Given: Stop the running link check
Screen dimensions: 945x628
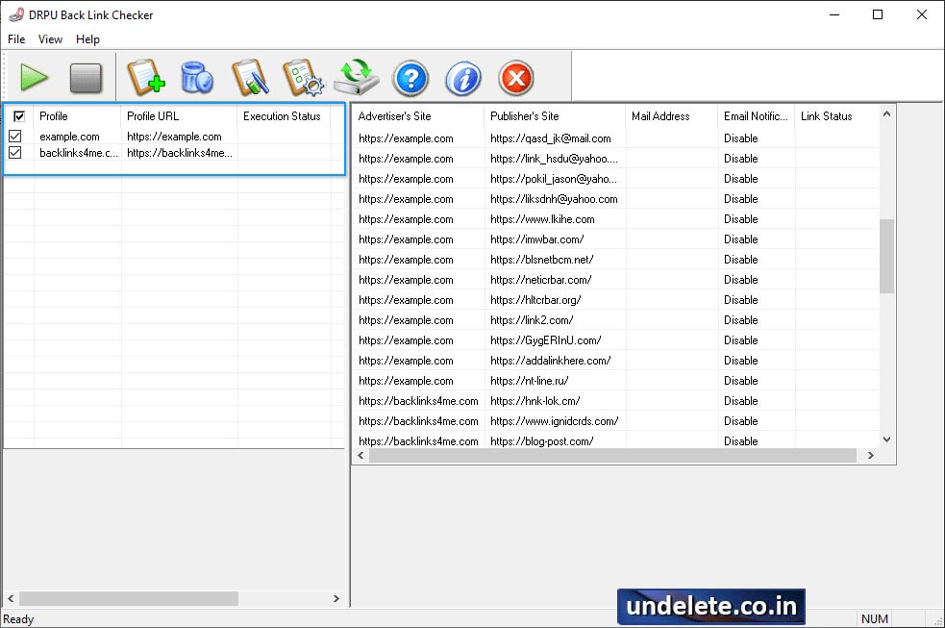Looking at the screenshot, I should pyautogui.click(x=87, y=78).
